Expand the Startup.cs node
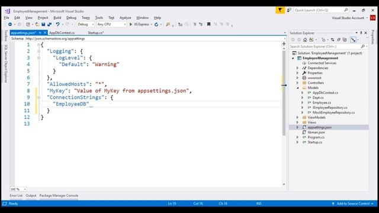379x213 pixels. 297,142
